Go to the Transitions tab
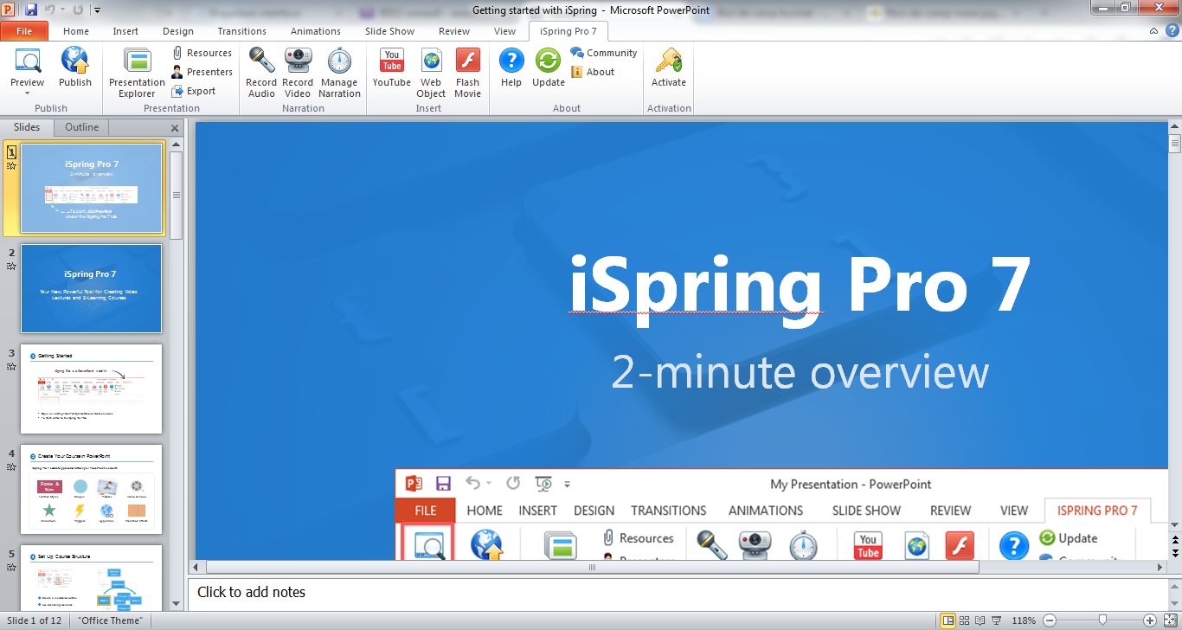1182x630 pixels. (242, 31)
